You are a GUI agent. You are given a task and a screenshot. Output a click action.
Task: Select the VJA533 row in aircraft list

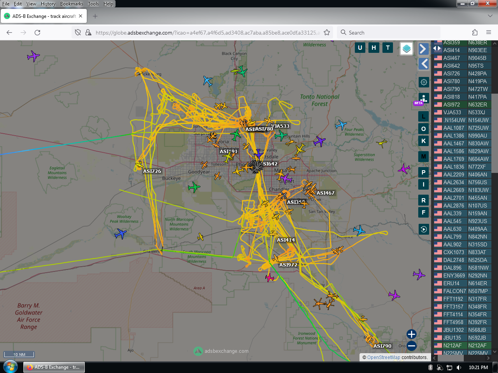tap(462, 112)
